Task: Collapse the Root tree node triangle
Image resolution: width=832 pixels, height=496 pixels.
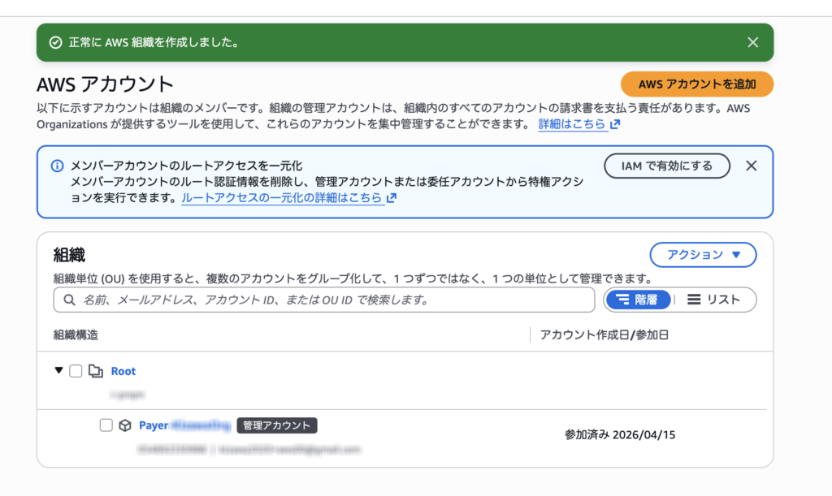Action: 58,370
